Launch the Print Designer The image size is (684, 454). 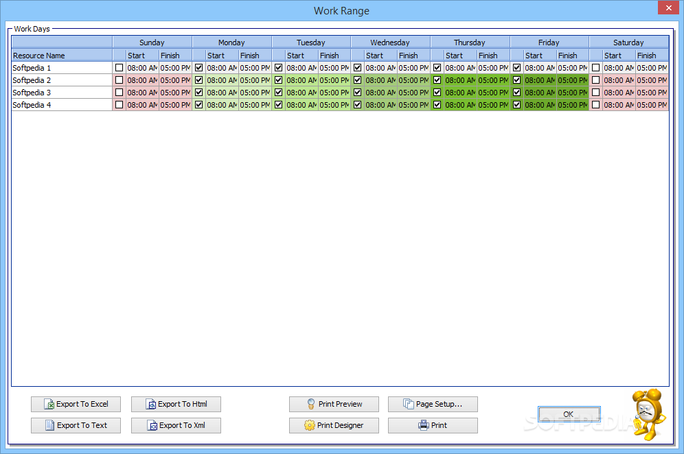[x=334, y=425]
